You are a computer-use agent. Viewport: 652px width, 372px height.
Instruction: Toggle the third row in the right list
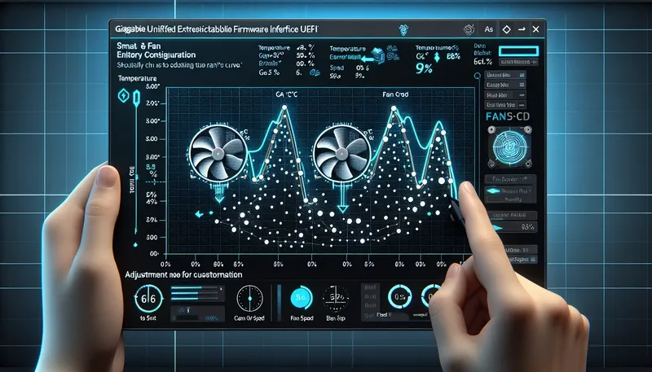(505, 95)
